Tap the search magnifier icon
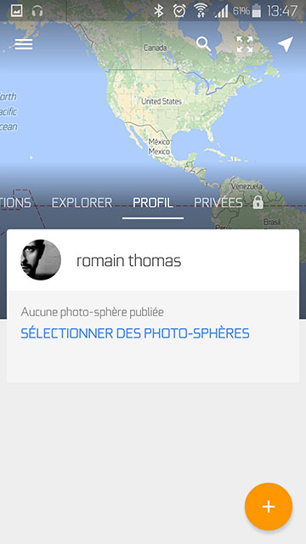The image size is (306, 544). pyautogui.click(x=204, y=44)
